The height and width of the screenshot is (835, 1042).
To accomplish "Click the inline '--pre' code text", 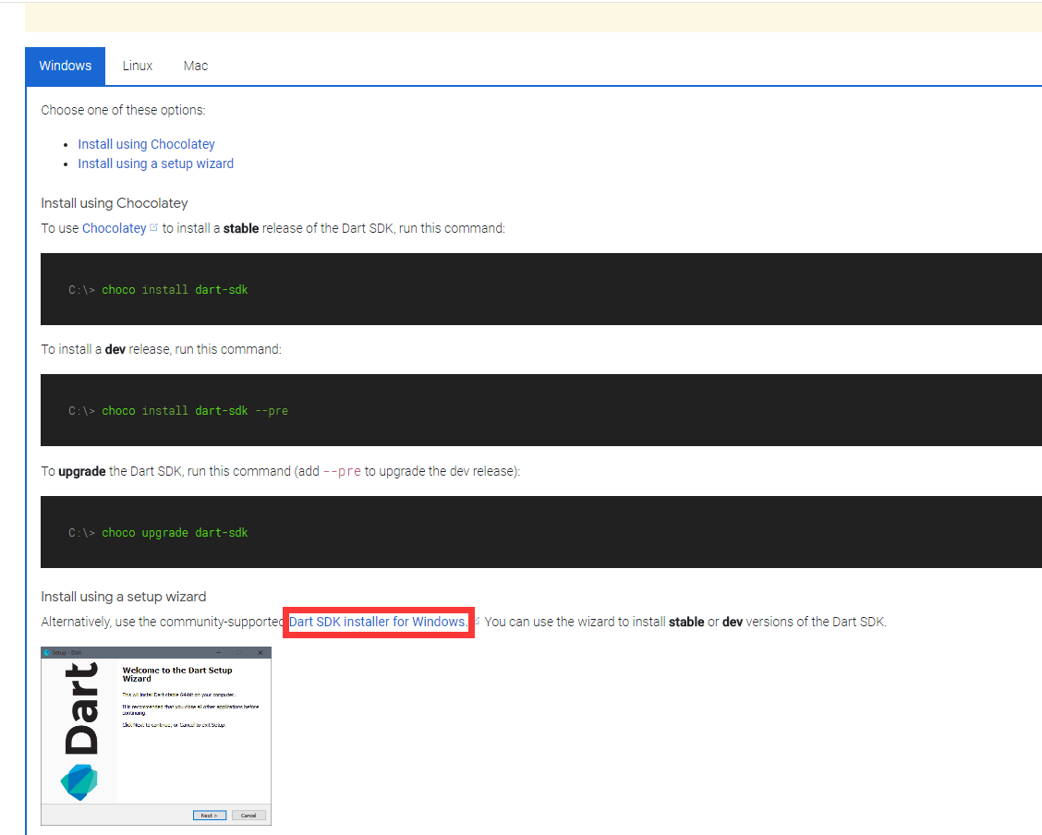I will pyautogui.click(x=342, y=472).
